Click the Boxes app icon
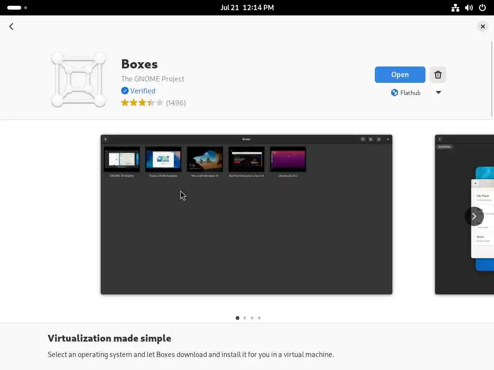494x370 pixels. coord(79,79)
